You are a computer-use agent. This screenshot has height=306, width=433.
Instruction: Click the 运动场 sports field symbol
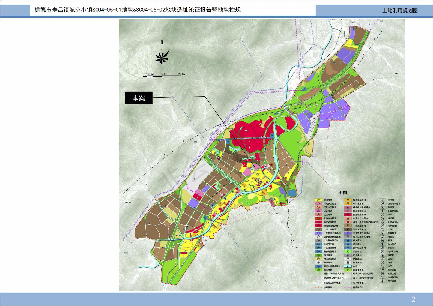(x=383, y=218)
